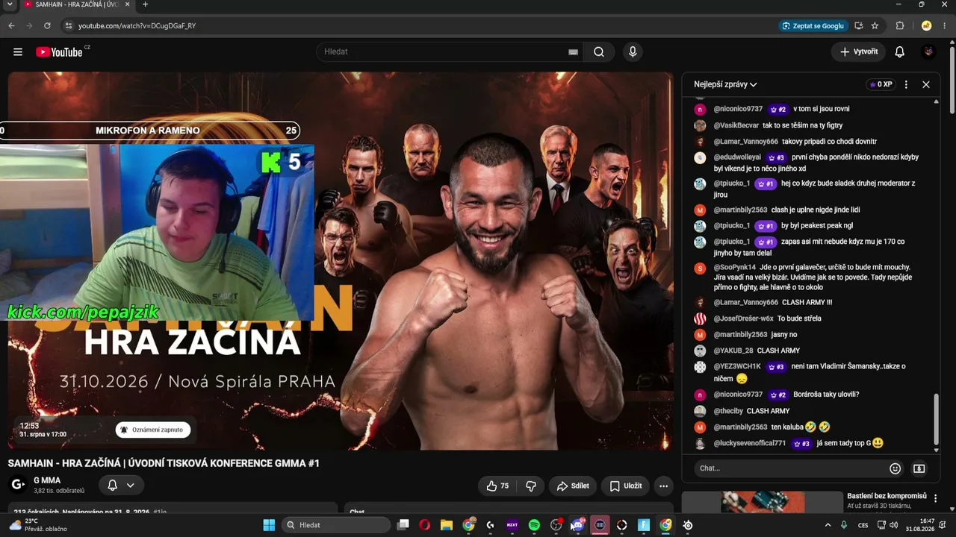This screenshot has height=537, width=956.
Task: Open the CES keyboard language indicator
Action: coord(863,525)
